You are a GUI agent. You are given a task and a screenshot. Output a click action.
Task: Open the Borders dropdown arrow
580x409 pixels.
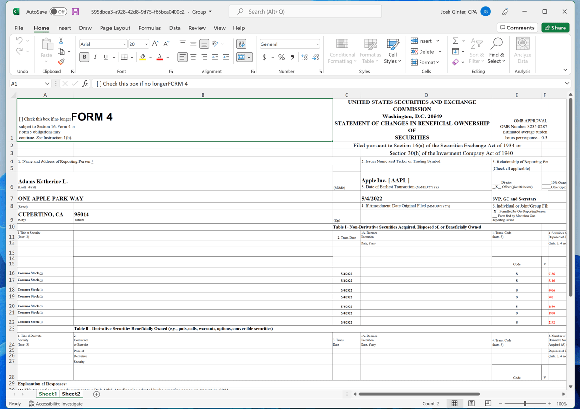tap(132, 58)
